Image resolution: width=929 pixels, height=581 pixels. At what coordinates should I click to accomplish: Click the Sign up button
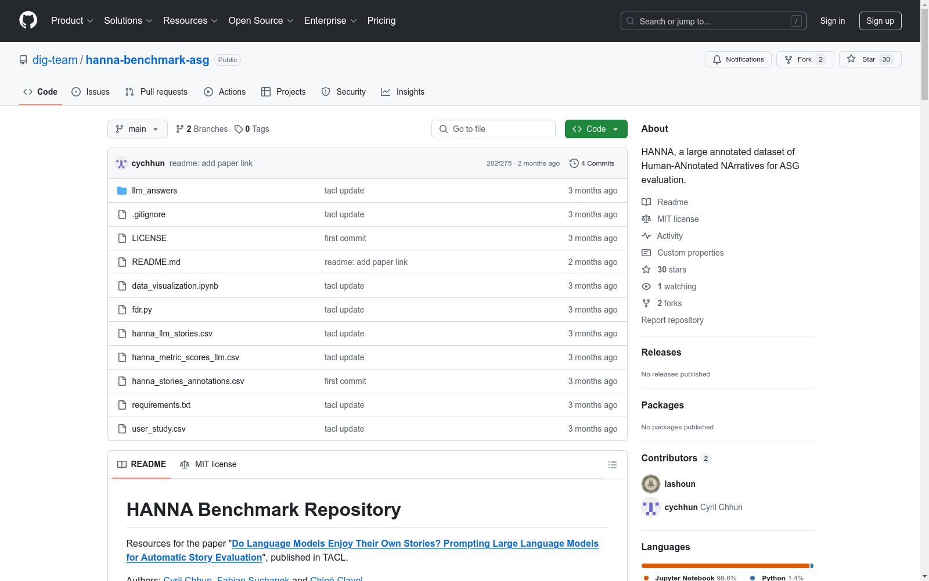click(x=880, y=21)
